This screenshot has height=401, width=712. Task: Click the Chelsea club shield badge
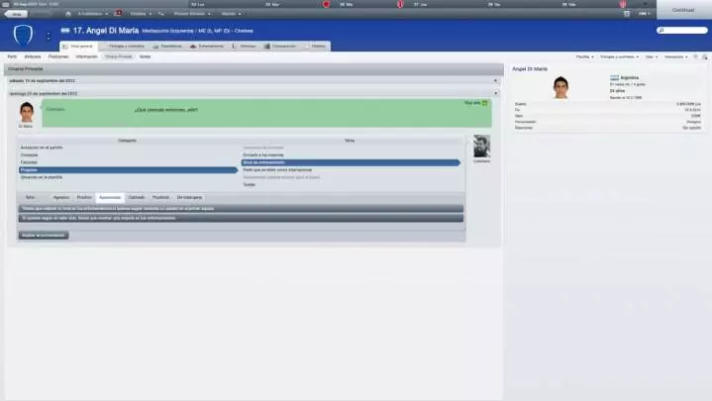(23, 35)
